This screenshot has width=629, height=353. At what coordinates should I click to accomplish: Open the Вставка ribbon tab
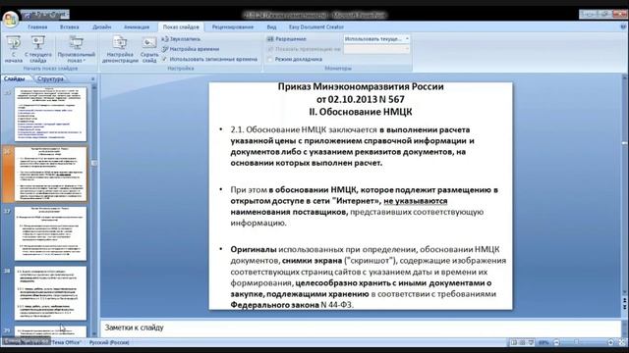70,27
